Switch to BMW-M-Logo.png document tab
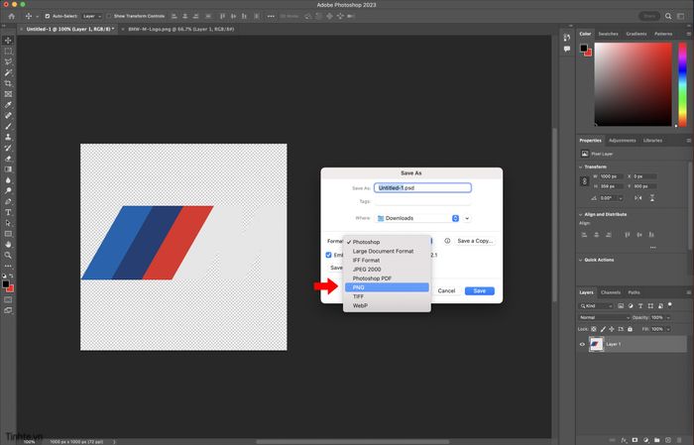 pyautogui.click(x=181, y=29)
